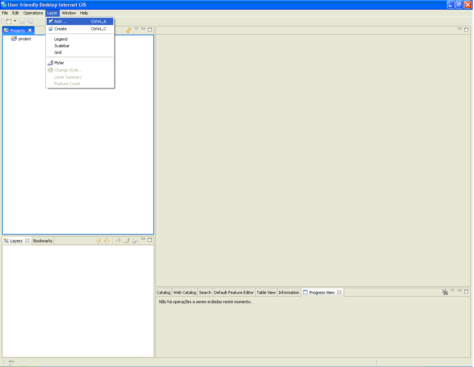Maximize the Layers panel
Image resolution: width=474 pixels, height=367 pixels.
tap(150, 239)
